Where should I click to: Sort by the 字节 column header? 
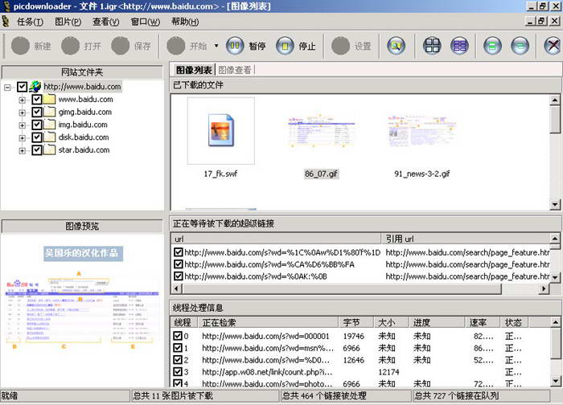(x=356, y=322)
